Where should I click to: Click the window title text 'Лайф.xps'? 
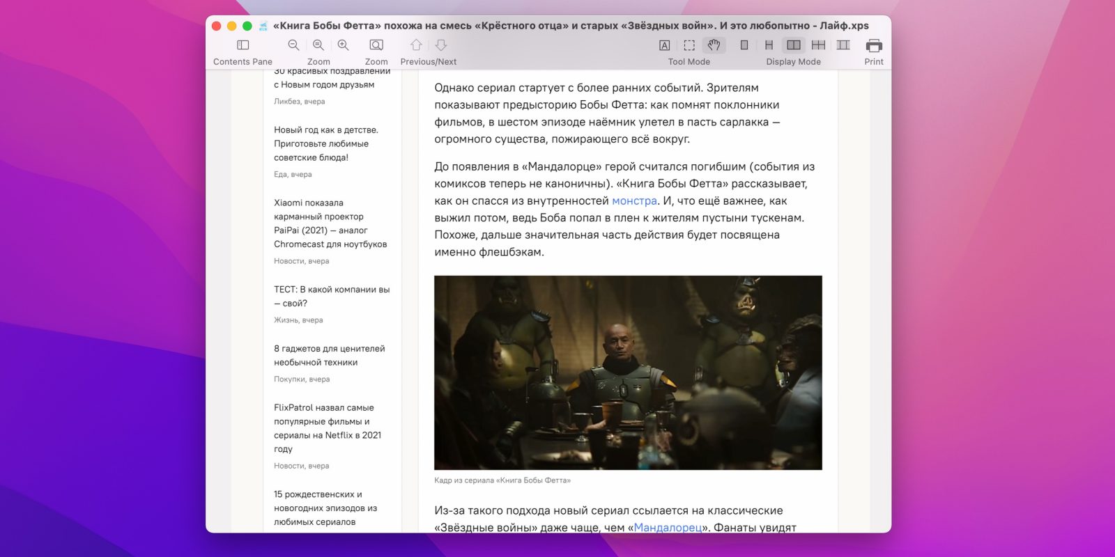[845, 26]
